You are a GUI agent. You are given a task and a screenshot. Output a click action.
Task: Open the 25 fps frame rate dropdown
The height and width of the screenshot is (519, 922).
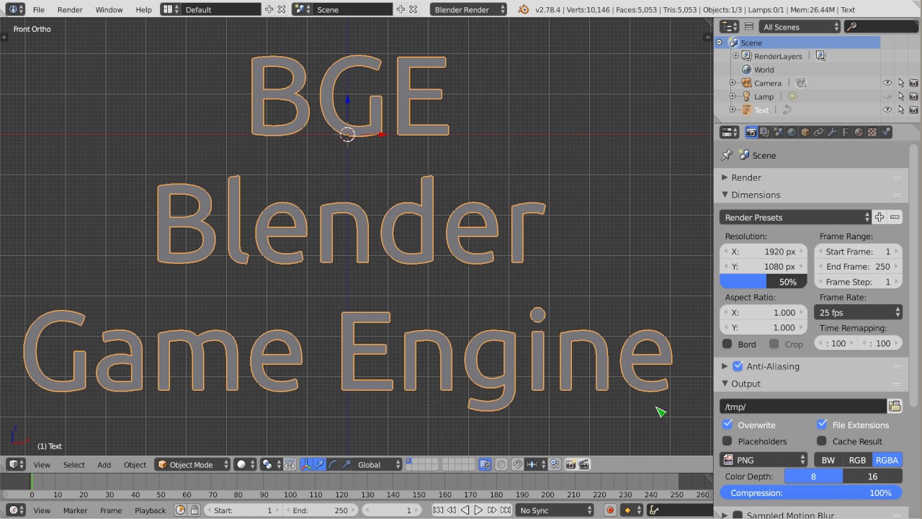point(858,312)
